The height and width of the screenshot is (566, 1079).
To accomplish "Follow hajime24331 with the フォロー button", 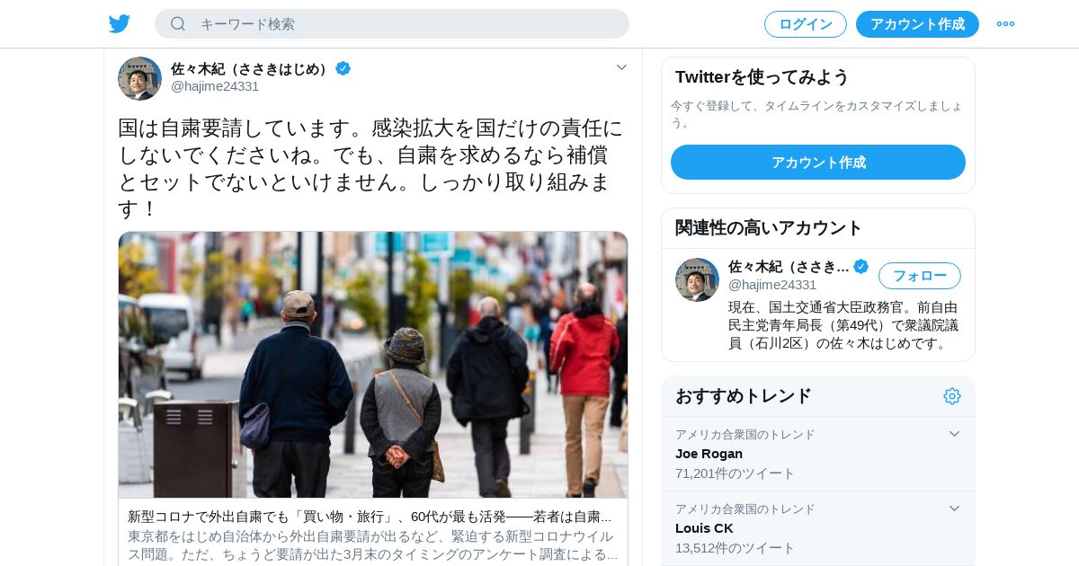I will coord(920,276).
